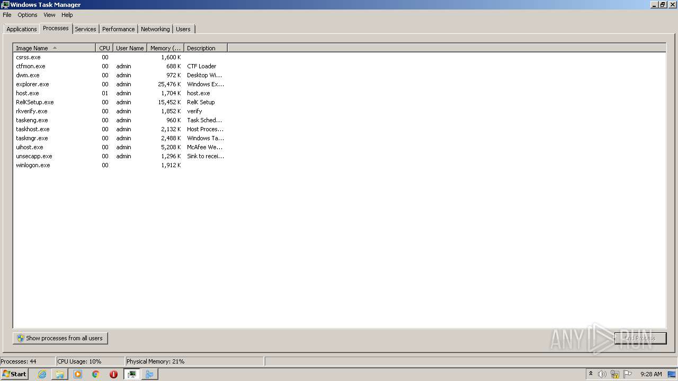Screen dimensions: 678x381
Task: Switch to the Networking tab
Action: tap(155, 29)
